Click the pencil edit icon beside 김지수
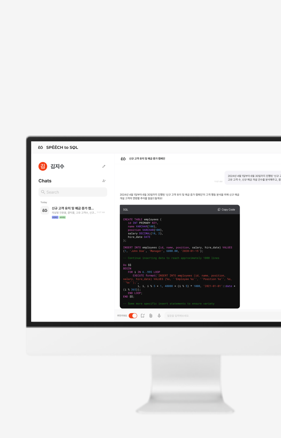Viewport: 281px width, 438px height. [x=104, y=166]
